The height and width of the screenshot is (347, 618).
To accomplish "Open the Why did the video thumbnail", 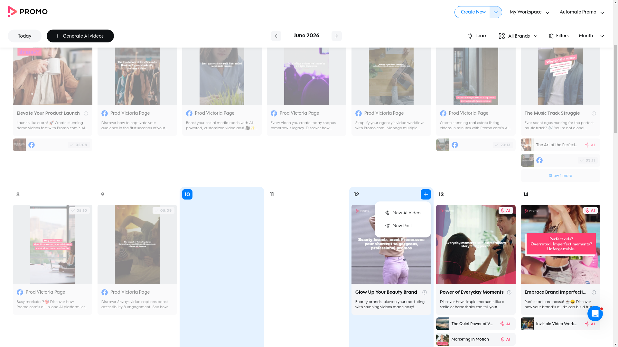I will 560,76.
